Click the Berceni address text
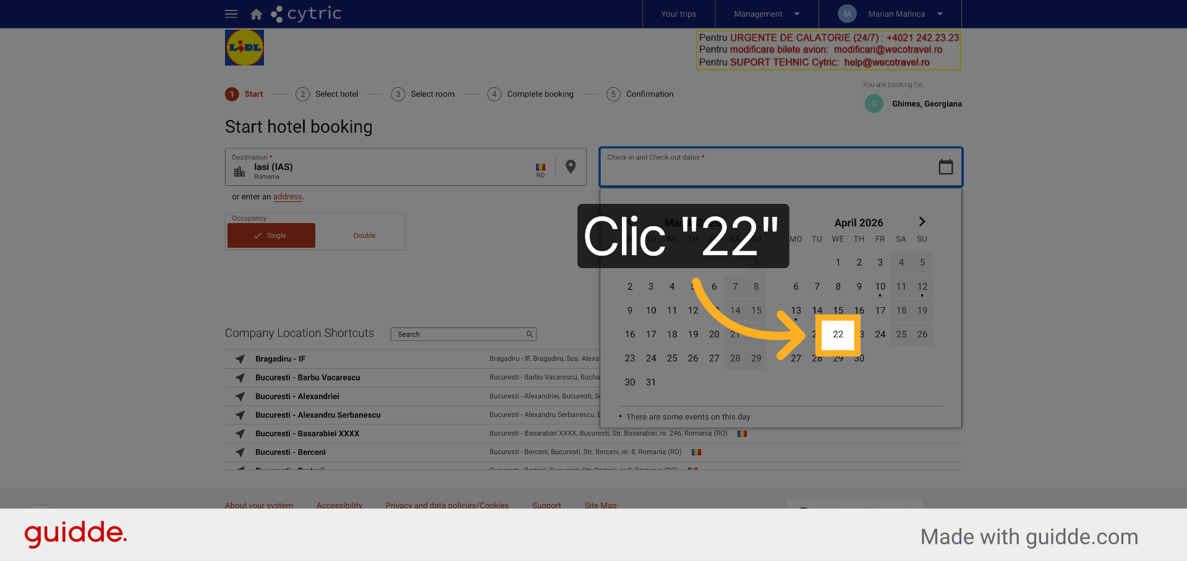Screen dimensions: 1187x561 click(585, 452)
